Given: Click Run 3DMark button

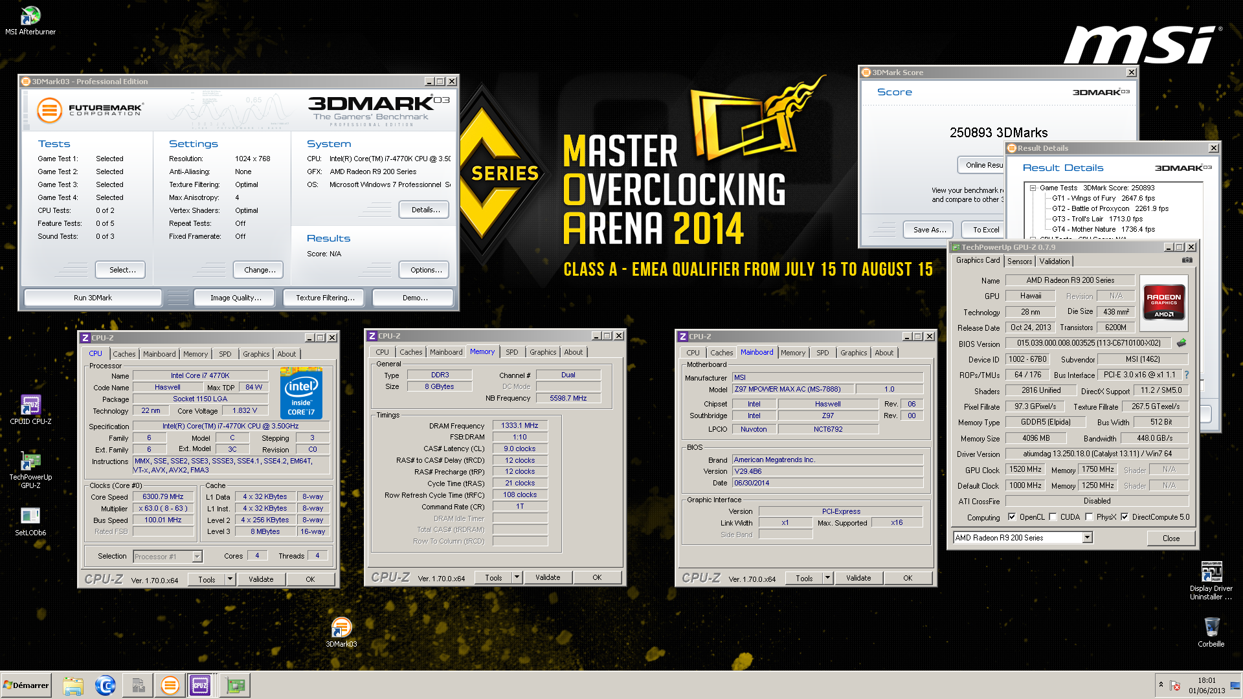Looking at the screenshot, I should point(93,298).
